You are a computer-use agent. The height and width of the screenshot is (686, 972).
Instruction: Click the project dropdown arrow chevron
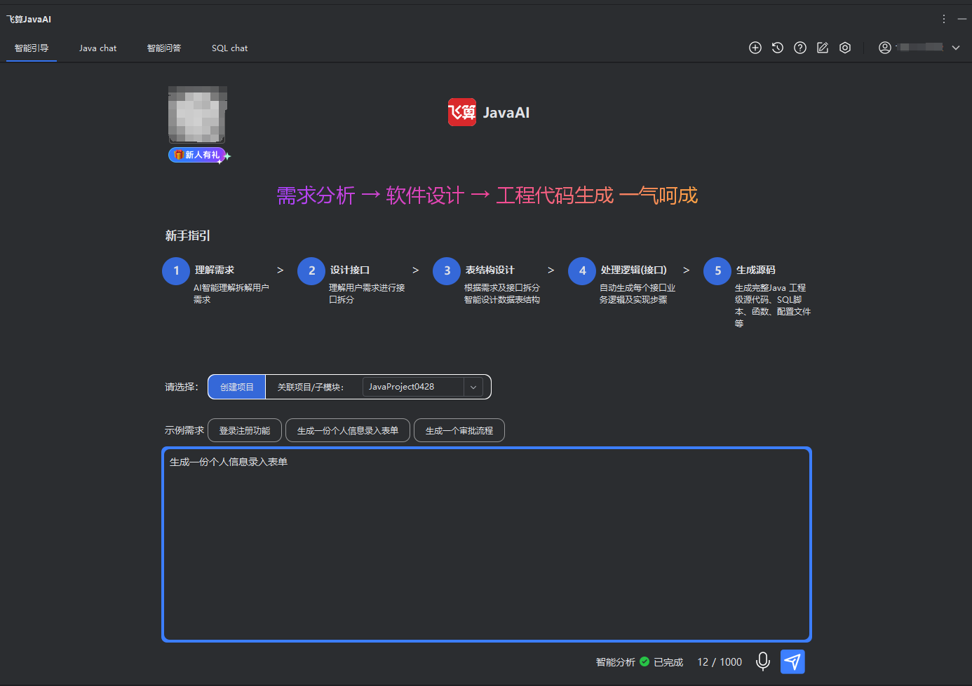473,387
